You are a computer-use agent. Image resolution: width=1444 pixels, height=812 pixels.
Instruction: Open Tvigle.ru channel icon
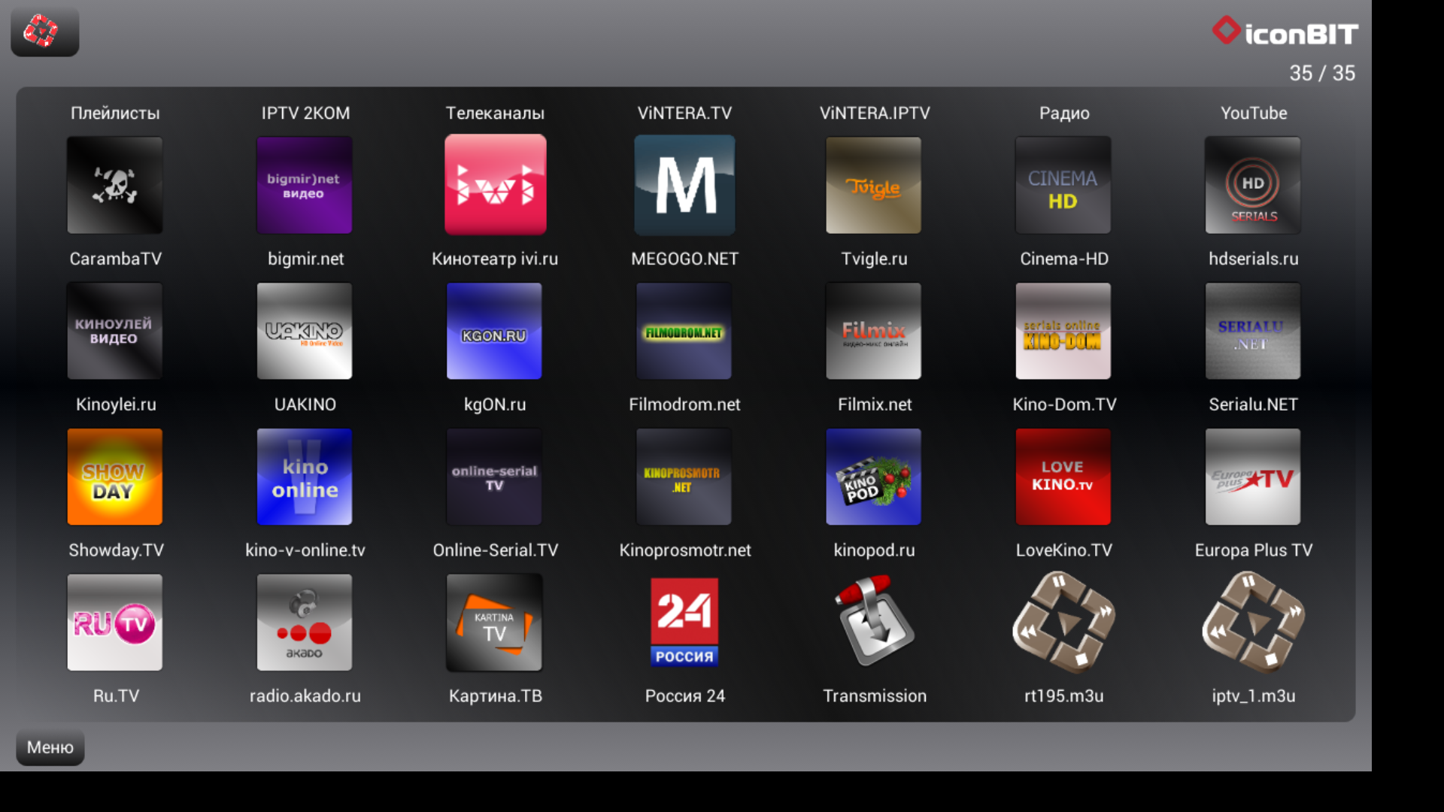[x=873, y=185]
